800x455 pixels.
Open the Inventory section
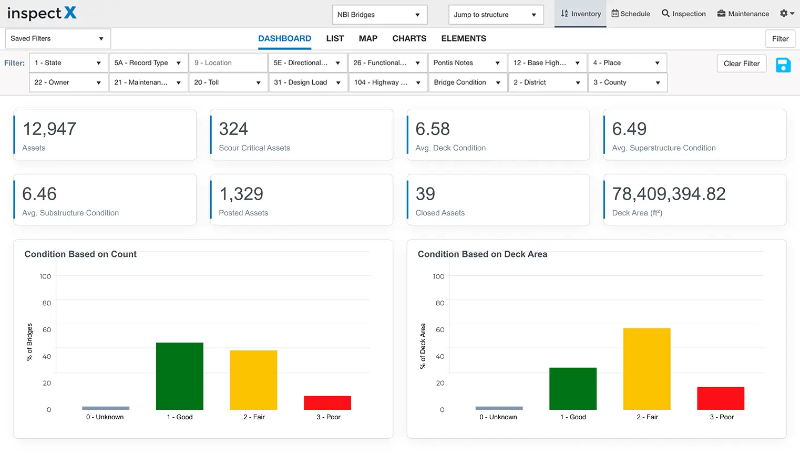click(581, 14)
